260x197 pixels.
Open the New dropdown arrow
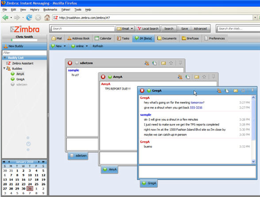[x=65, y=46]
